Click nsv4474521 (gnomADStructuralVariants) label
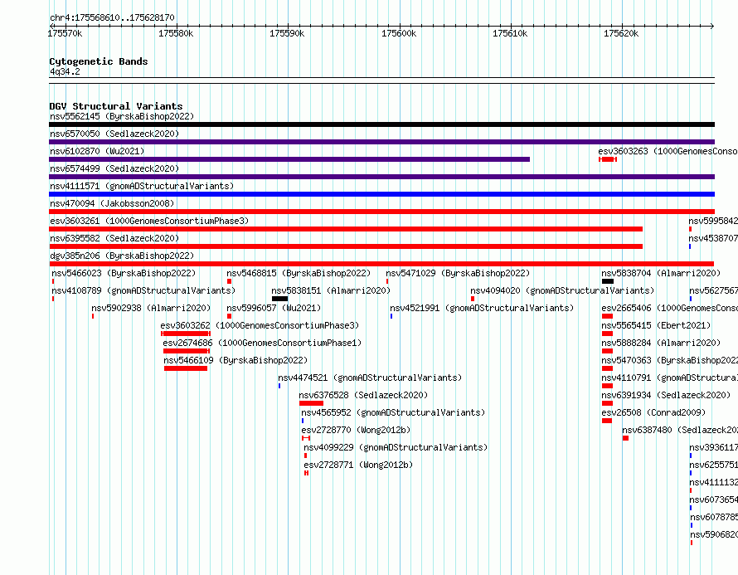This screenshot has height=575, width=738. (x=370, y=378)
